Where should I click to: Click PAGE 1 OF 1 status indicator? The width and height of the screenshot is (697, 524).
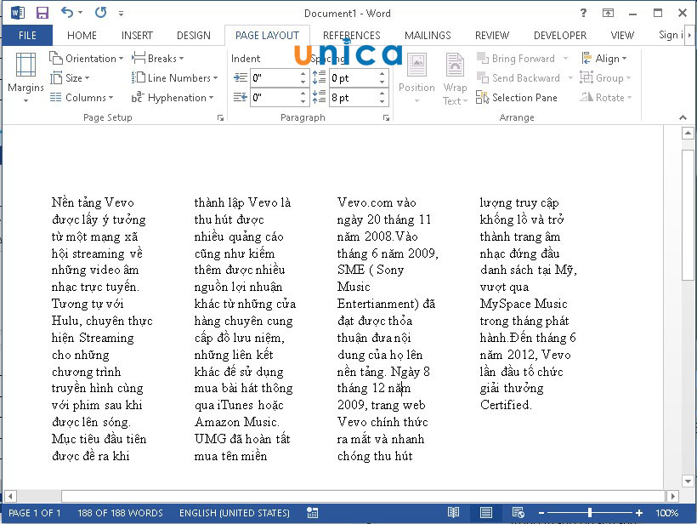tap(34, 513)
